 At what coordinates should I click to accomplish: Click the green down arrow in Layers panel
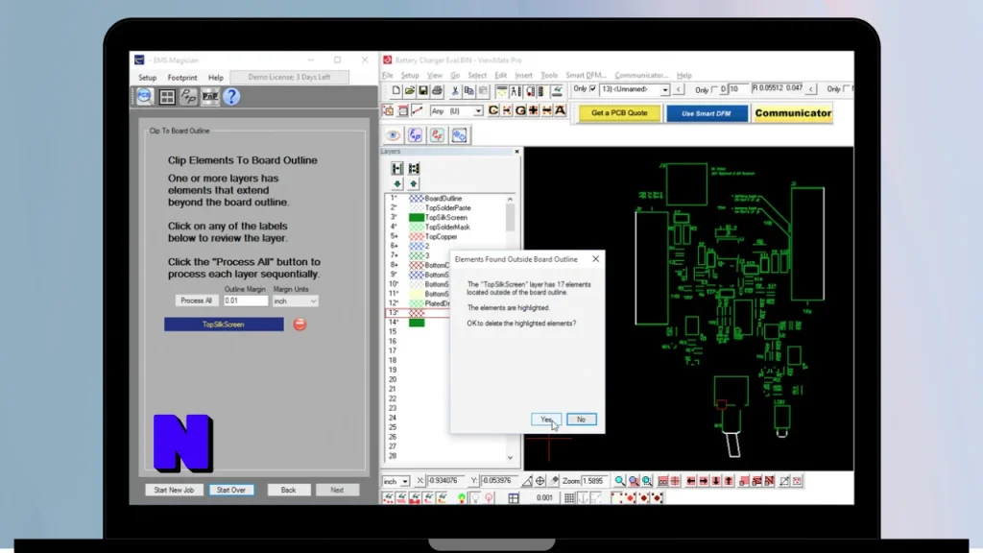(x=396, y=183)
